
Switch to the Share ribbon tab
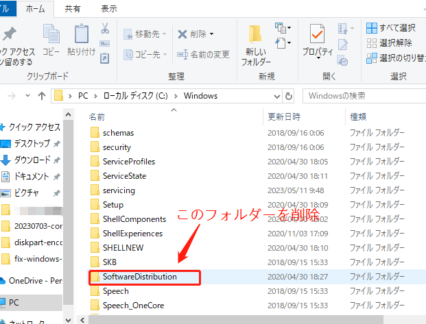[72, 9]
